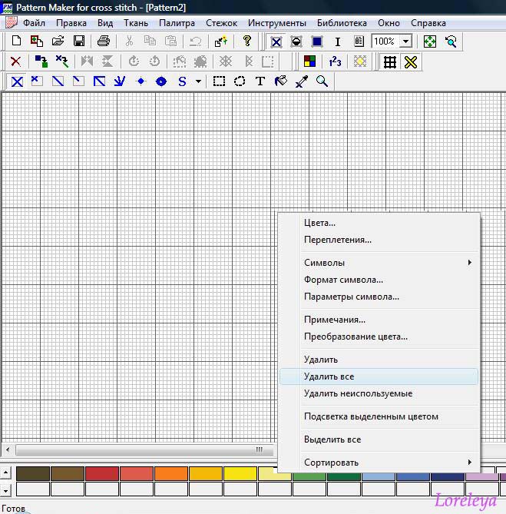Click the green fit-to-window arrows icon
506x514 pixels.
coord(430,41)
